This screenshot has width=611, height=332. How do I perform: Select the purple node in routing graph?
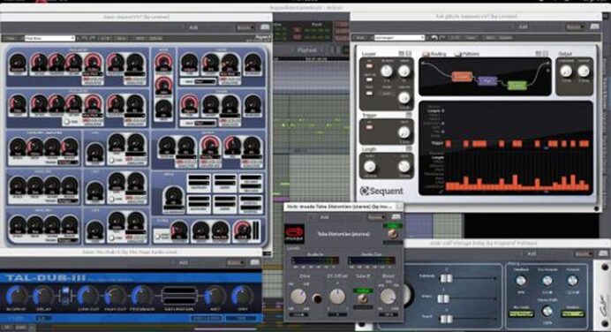487,80
